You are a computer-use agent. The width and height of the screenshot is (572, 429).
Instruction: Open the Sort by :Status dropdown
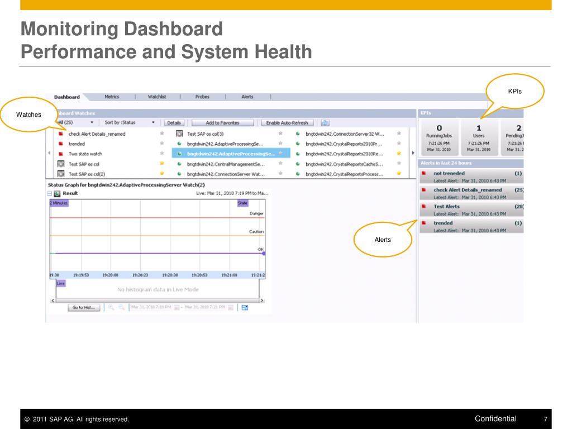[130, 122]
